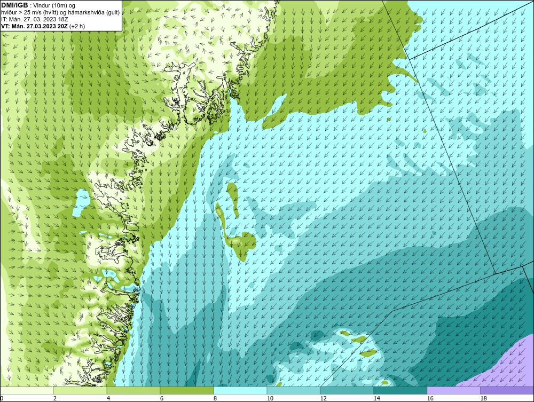Select the 6–8 m/s olive green segment
This screenshot has height=402, width=534.
point(186,390)
